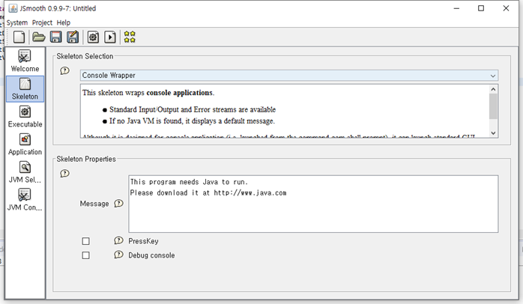
Task: Click the help icon beside Debug console
Action: 118,255
